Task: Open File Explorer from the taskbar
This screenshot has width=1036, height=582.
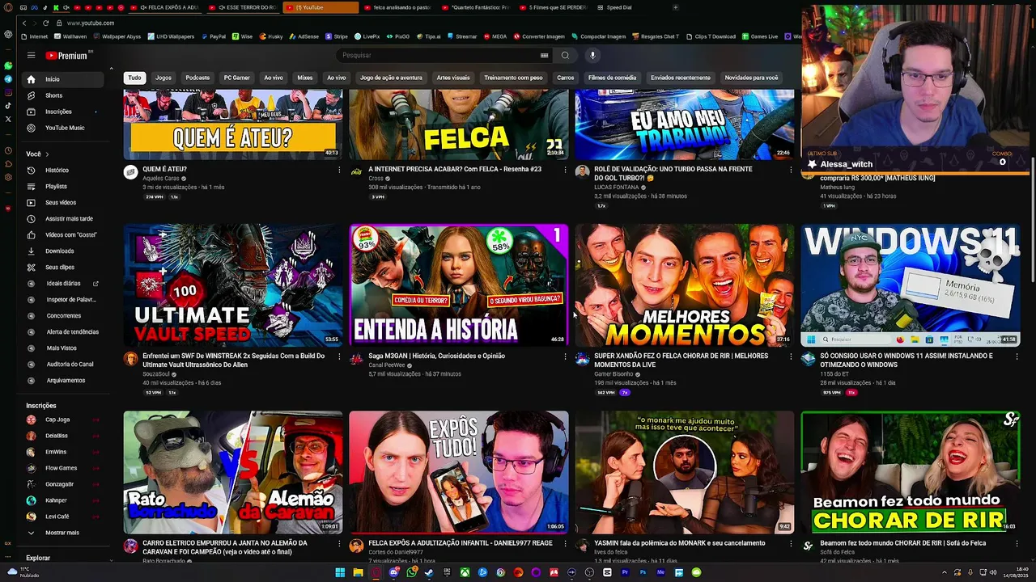Action: coord(358,572)
